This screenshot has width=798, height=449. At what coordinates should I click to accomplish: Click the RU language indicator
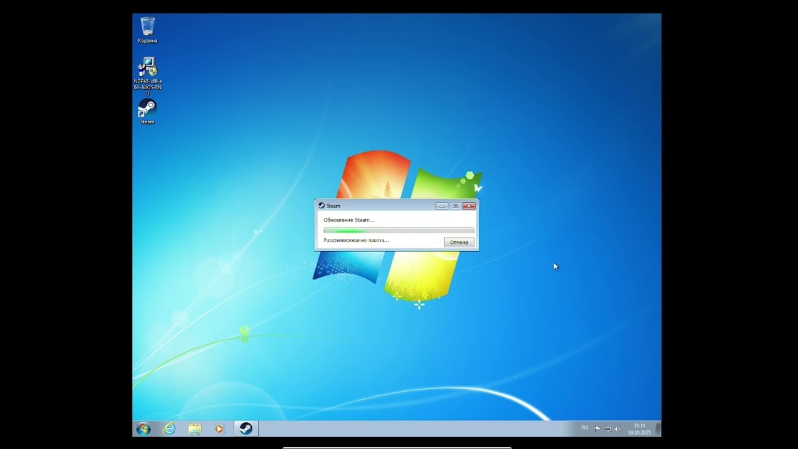pyautogui.click(x=585, y=428)
